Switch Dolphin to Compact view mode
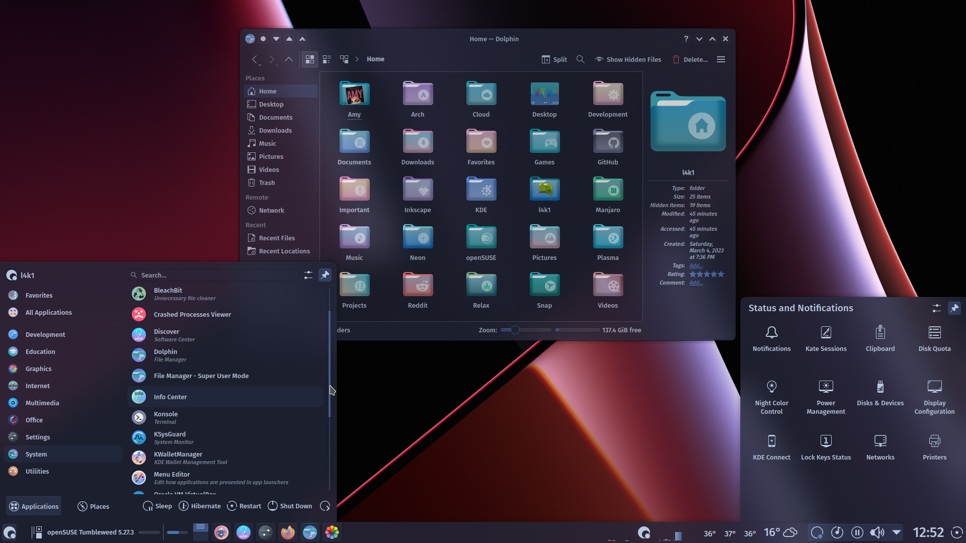 pyautogui.click(x=327, y=59)
